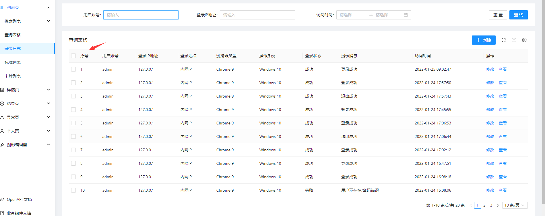Expand the 异常页 menu chevron
This screenshot has width=545, height=216.
49,117
